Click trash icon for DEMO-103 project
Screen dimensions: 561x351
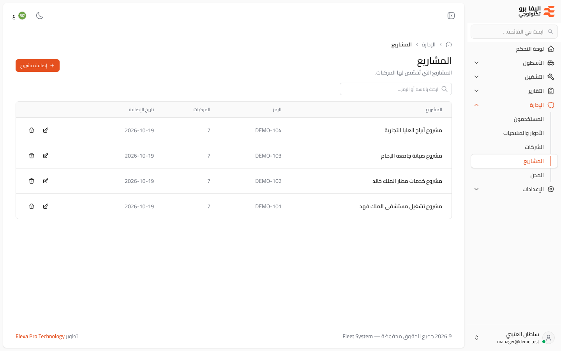pos(32,156)
